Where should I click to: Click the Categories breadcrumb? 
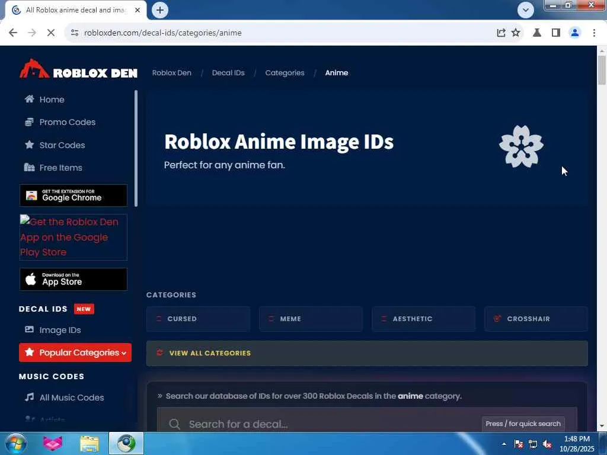pos(285,73)
